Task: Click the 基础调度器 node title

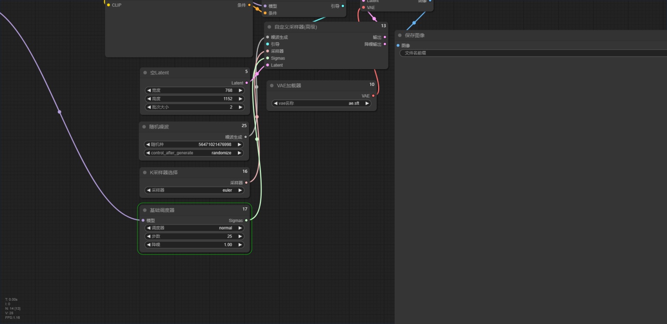Action: click(x=162, y=210)
